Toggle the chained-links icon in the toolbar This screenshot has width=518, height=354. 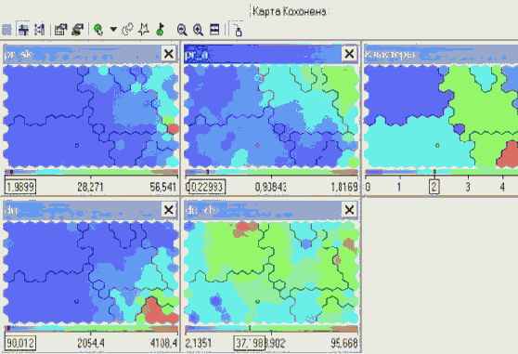127,30
